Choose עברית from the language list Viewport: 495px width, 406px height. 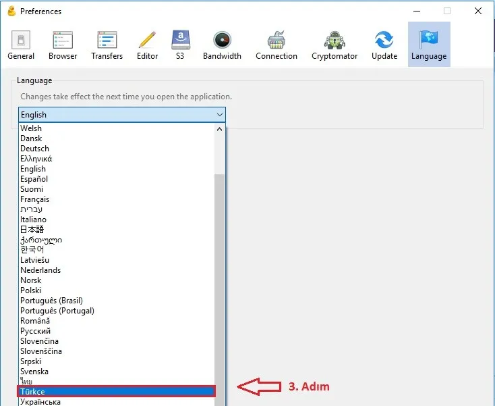117,209
